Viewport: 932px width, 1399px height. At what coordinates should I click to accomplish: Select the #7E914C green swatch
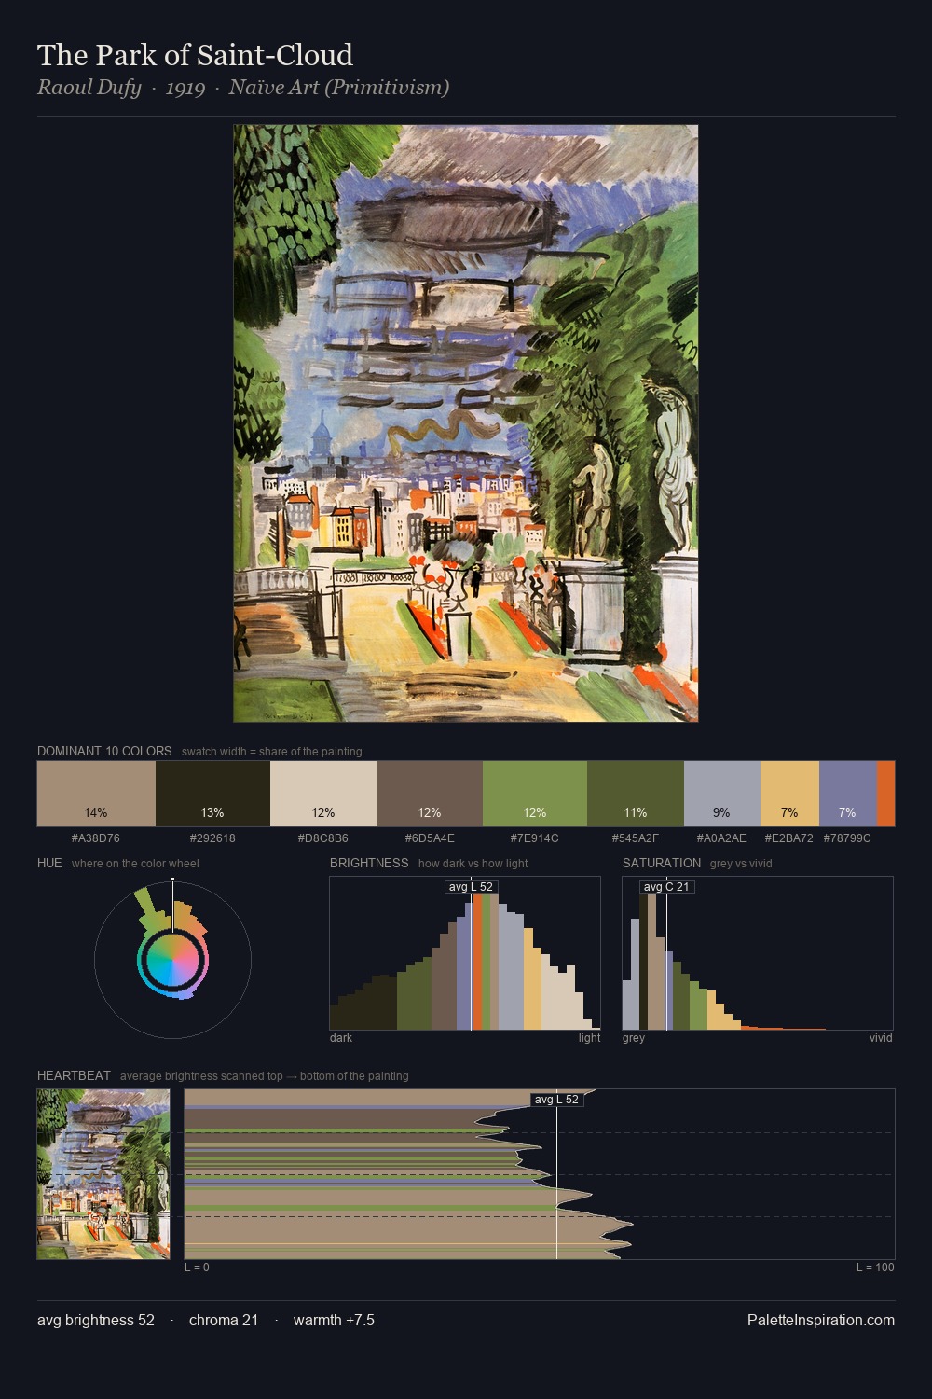coord(535,794)
